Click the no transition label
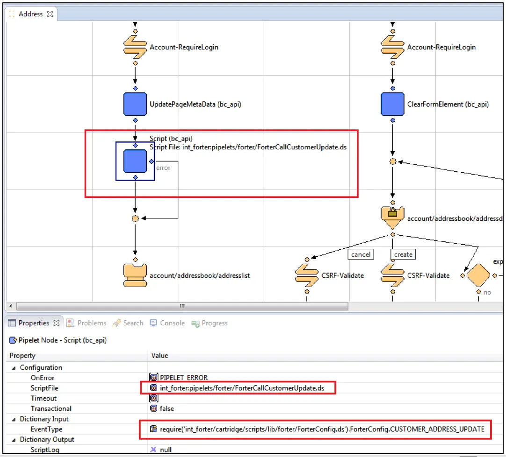This screenshot has height=457, width=506. [487, 292]
